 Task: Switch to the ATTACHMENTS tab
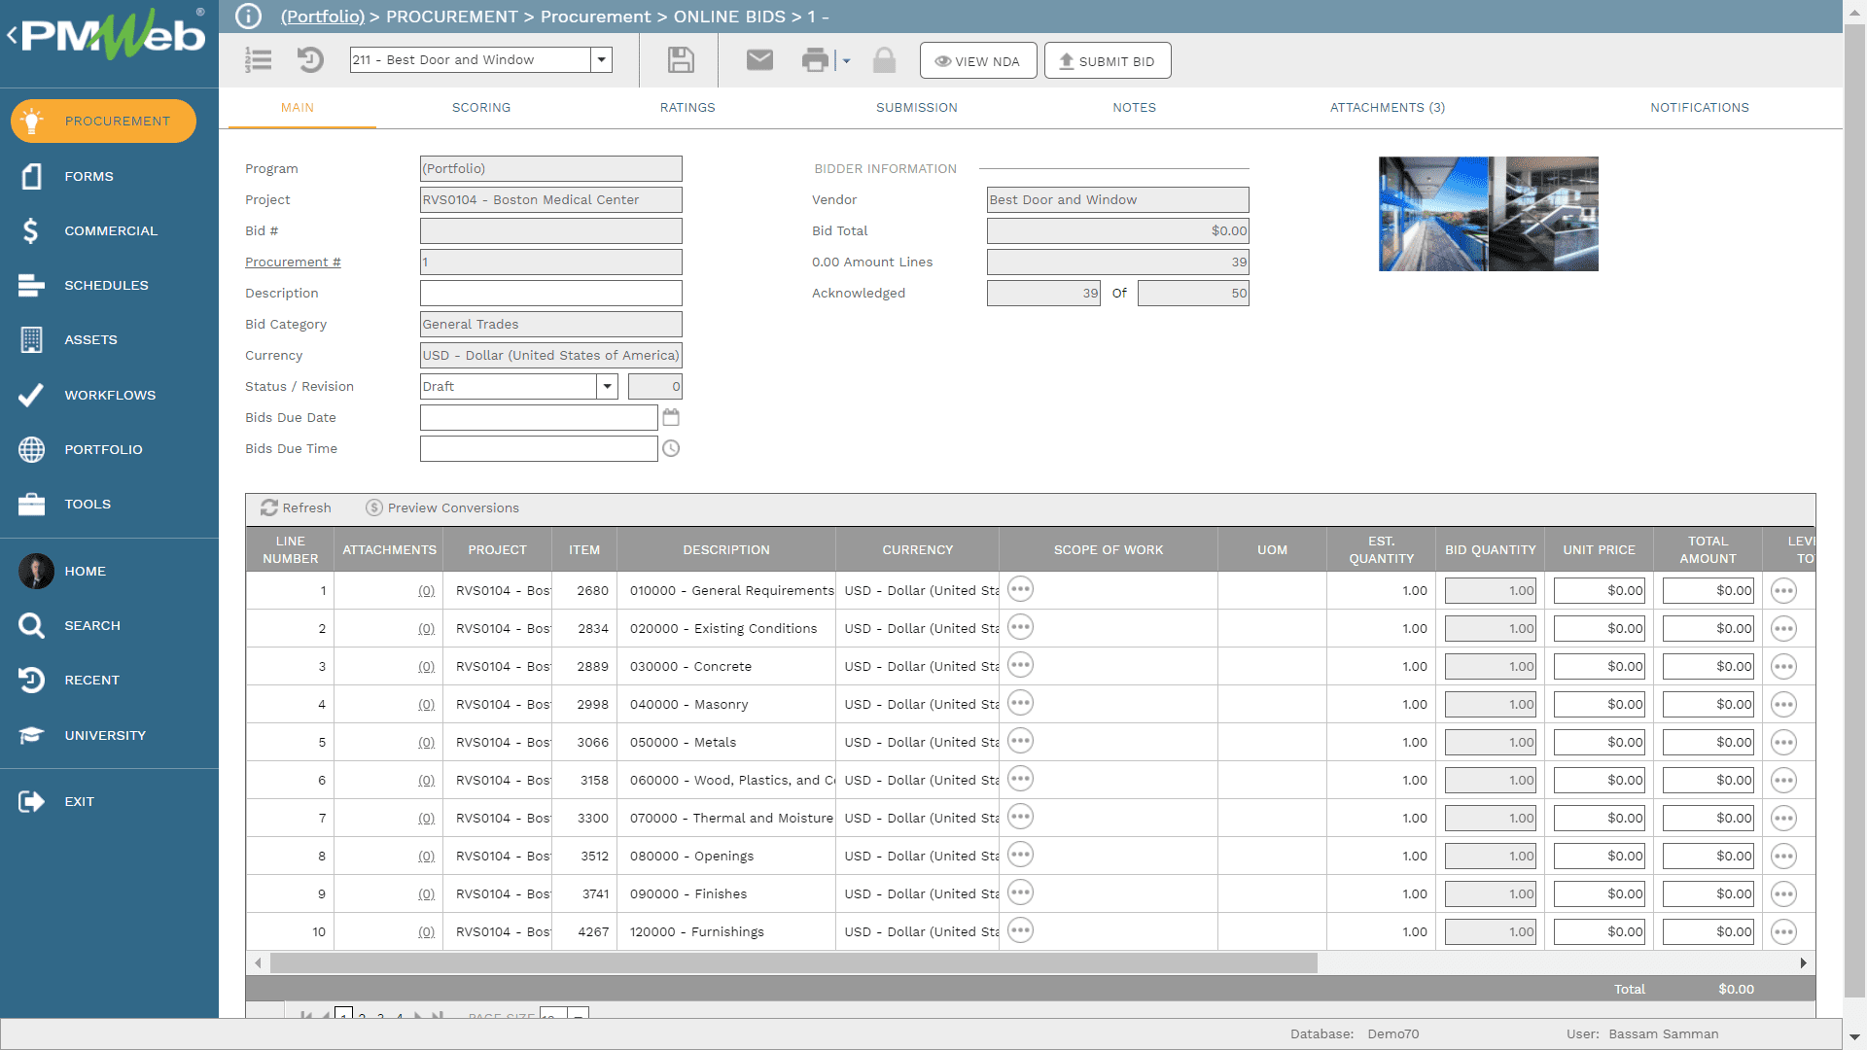point(1386,106)
